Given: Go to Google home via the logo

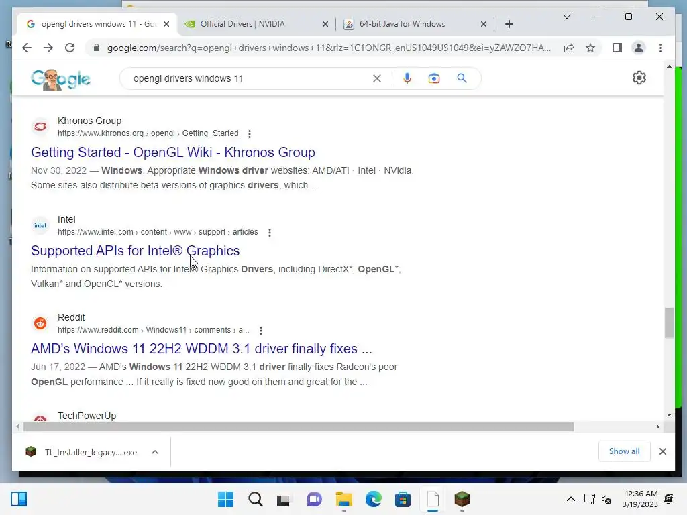Looking at the screenshot, I should coord(60,79).
